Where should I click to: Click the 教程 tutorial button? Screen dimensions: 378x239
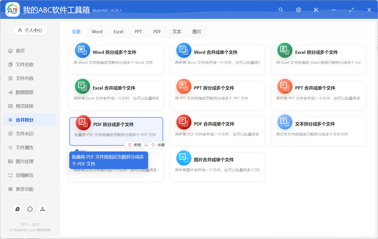pyautogui.click(x=135, y=145)
